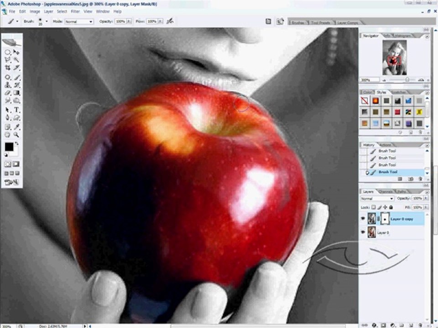Open the layer blend mode dropdown
The image size is (438, 328).
[377, 198]
